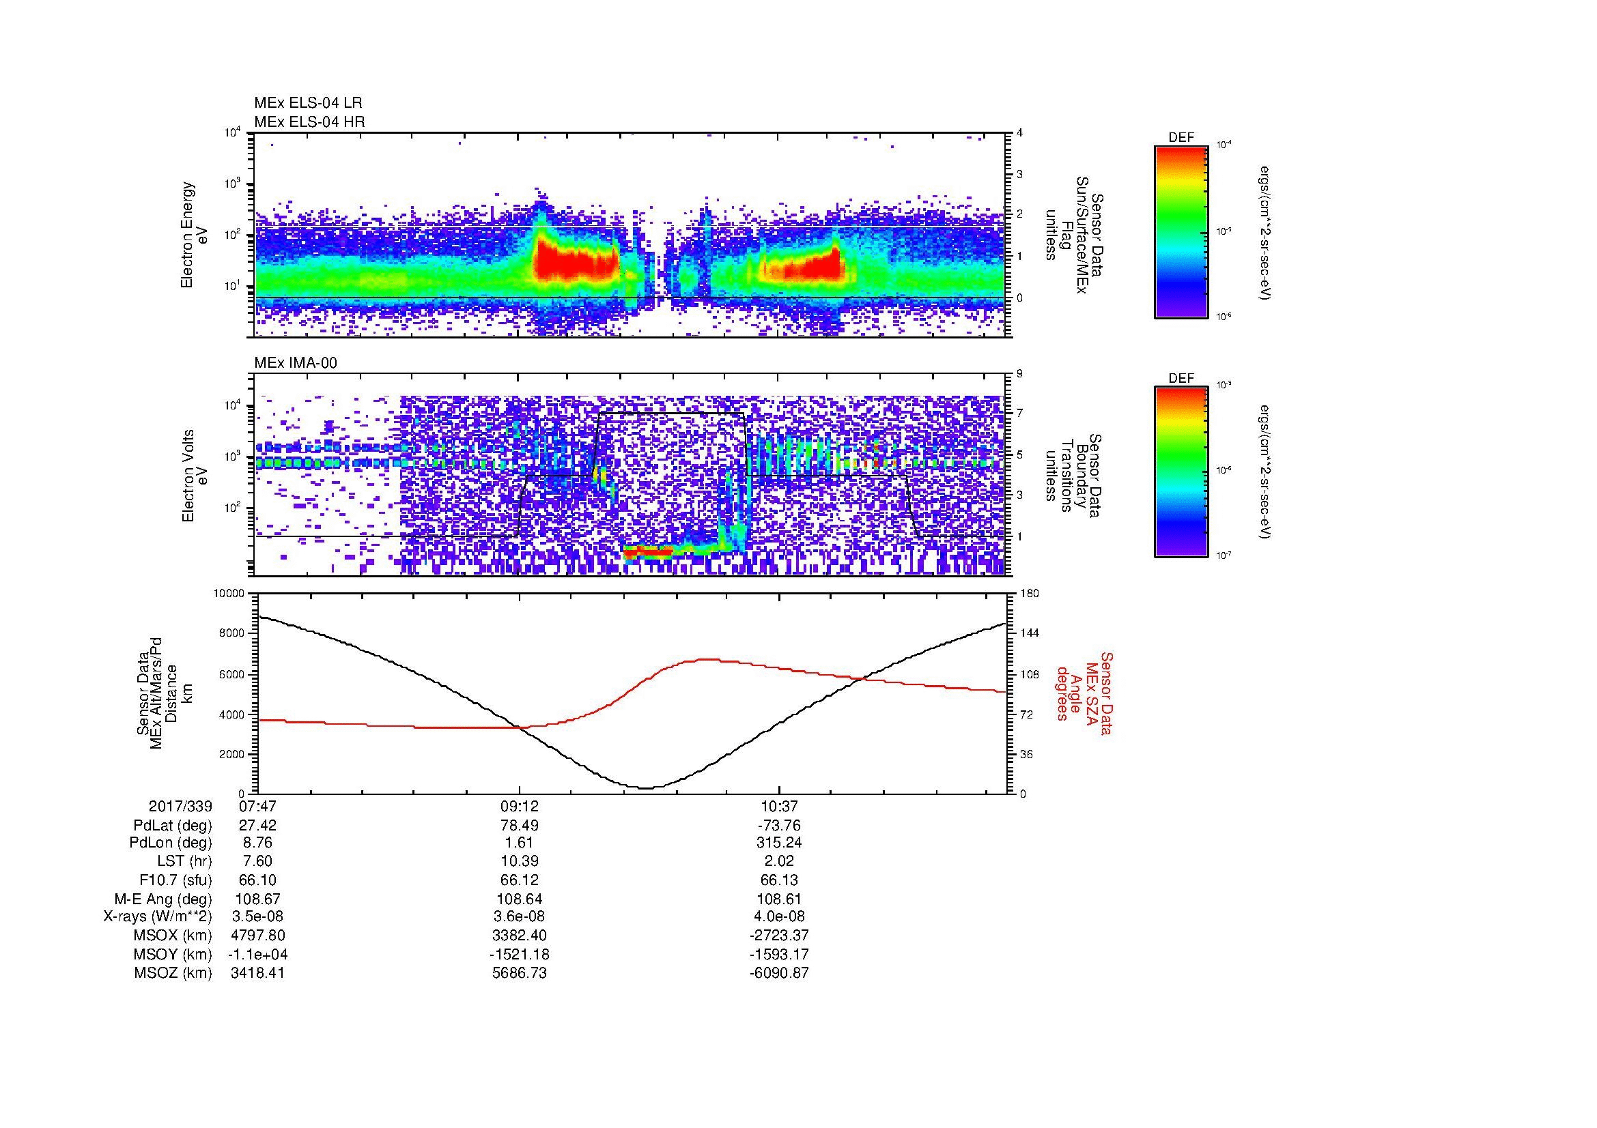Click the PdLat value 27.42
Viewport: 1597px width, 1128px height.
pos(257,825)
